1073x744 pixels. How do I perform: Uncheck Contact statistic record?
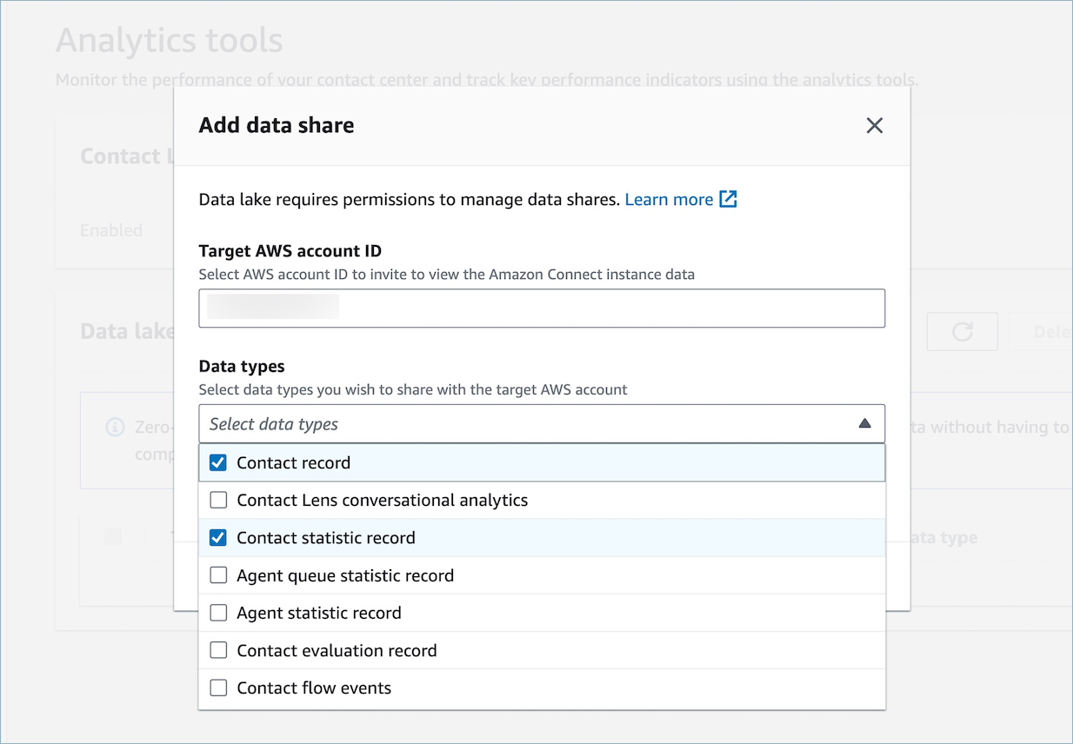point(217,537)
